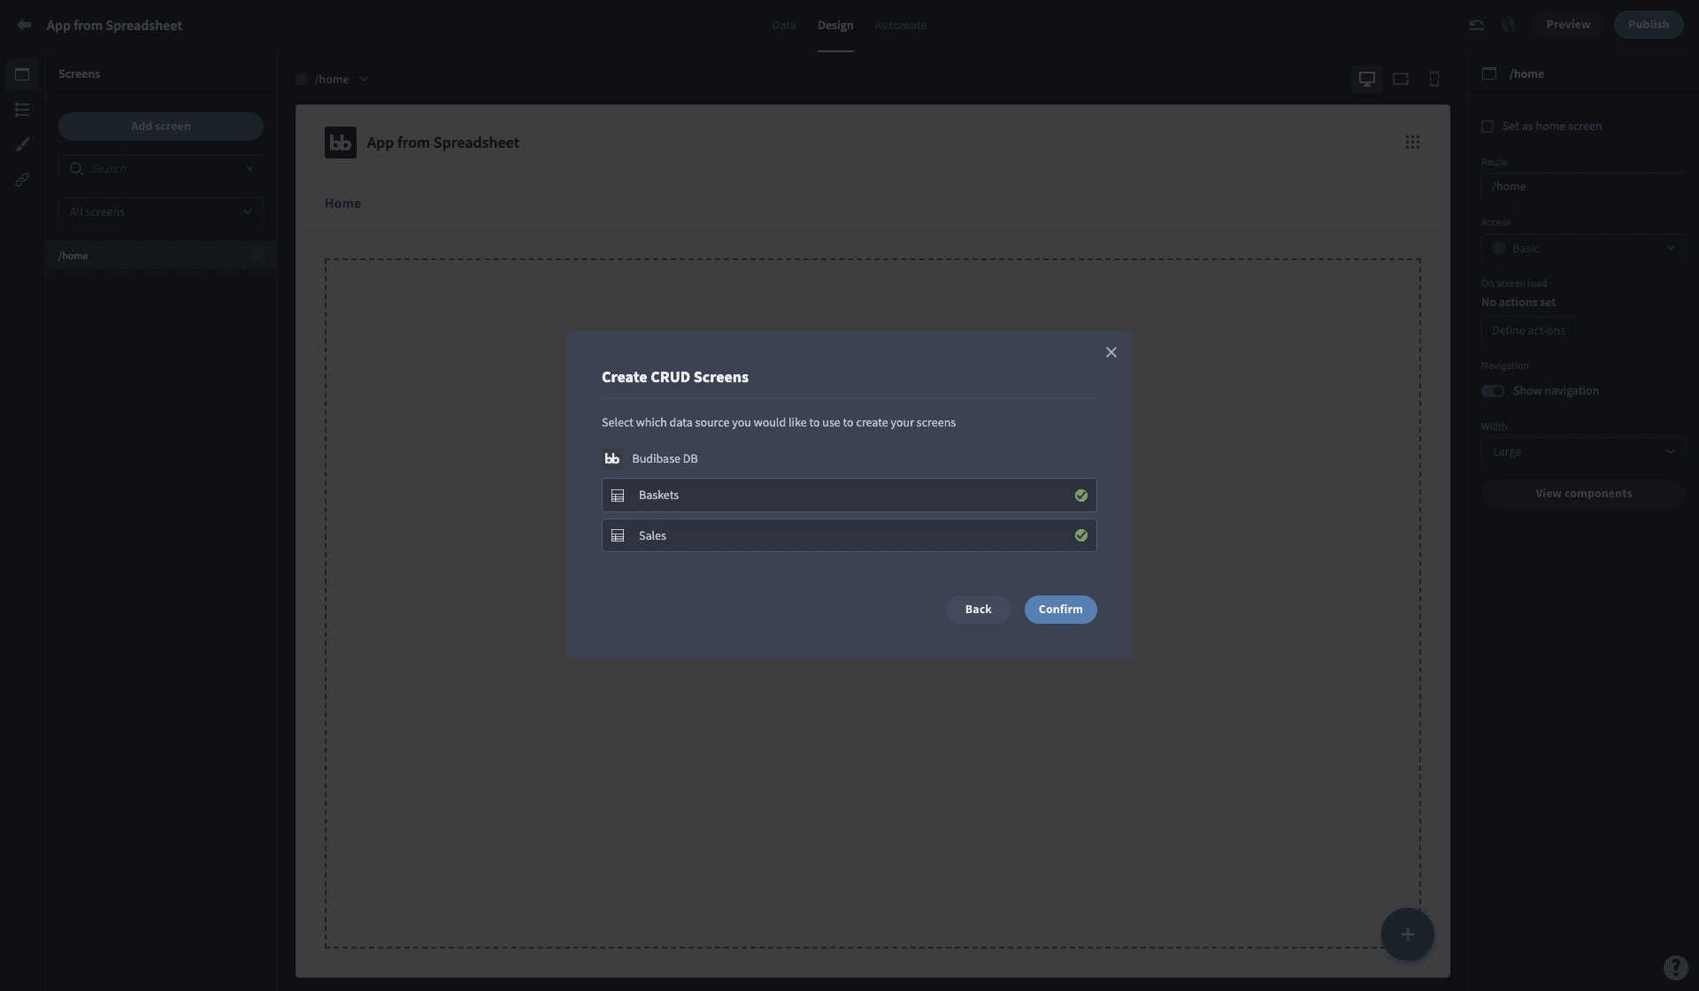Click the undo icon in top bar
This screenshot has width=1699, height=991.
click(1476, 25)
